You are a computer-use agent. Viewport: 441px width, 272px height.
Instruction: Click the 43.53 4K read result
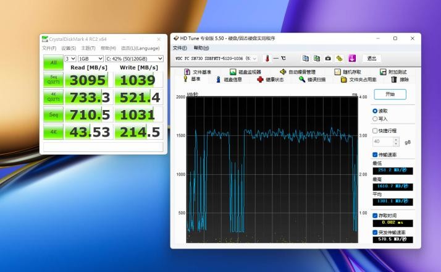tap(88, 132)
